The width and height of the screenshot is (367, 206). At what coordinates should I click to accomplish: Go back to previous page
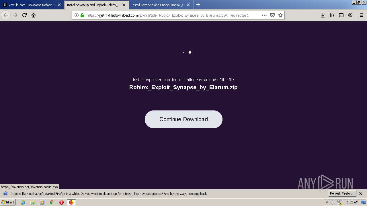coord(6,15)
